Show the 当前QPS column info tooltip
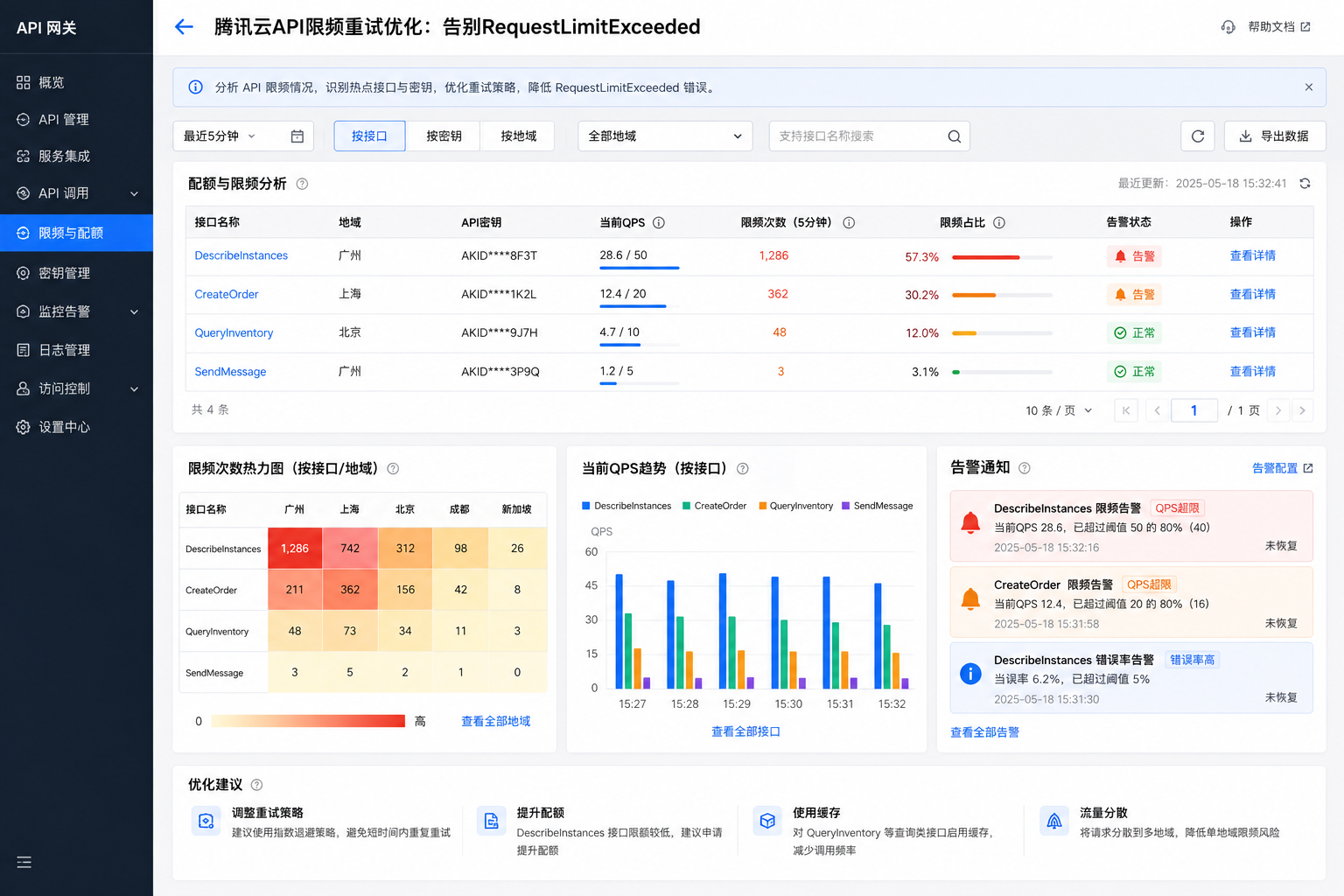 tap(659, 222)
